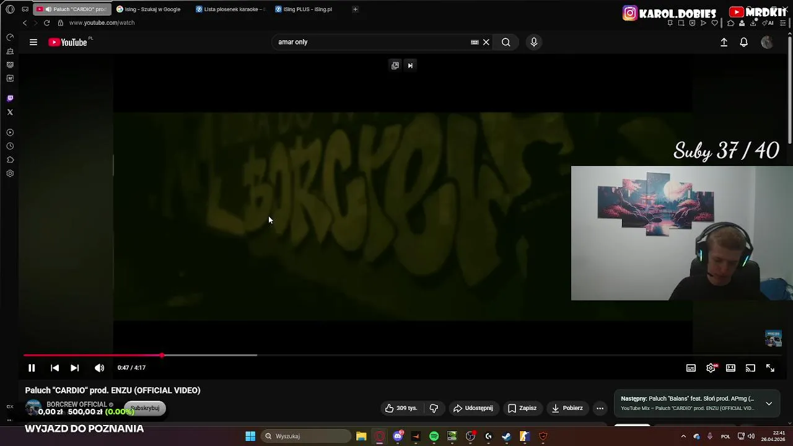Open a new browser tab
793x446 pixels.
(x=355, y=9)
